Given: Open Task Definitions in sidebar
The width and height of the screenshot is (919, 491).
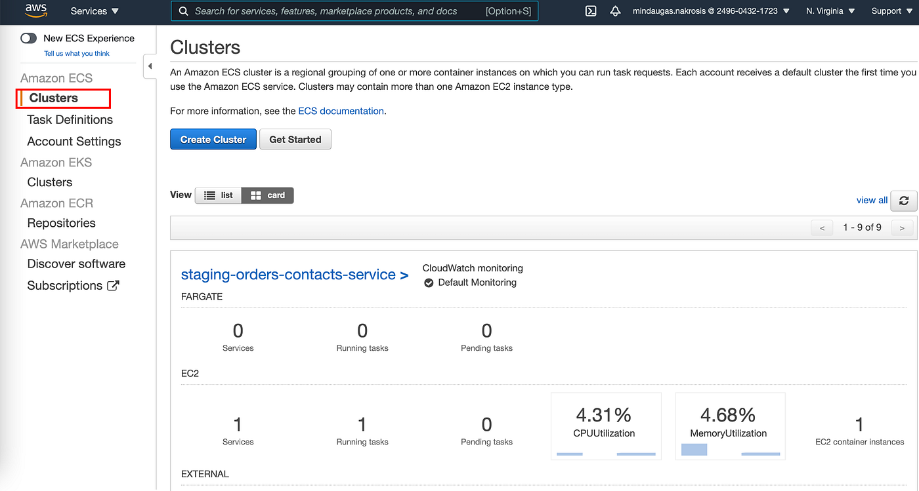Looking at the screenshot, I should [x=70, y=119].
